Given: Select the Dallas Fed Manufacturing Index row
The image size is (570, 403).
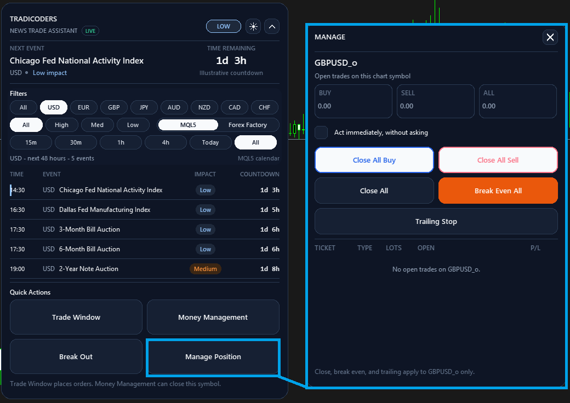Looking at the screenshot, I should (x=145, y=210).
